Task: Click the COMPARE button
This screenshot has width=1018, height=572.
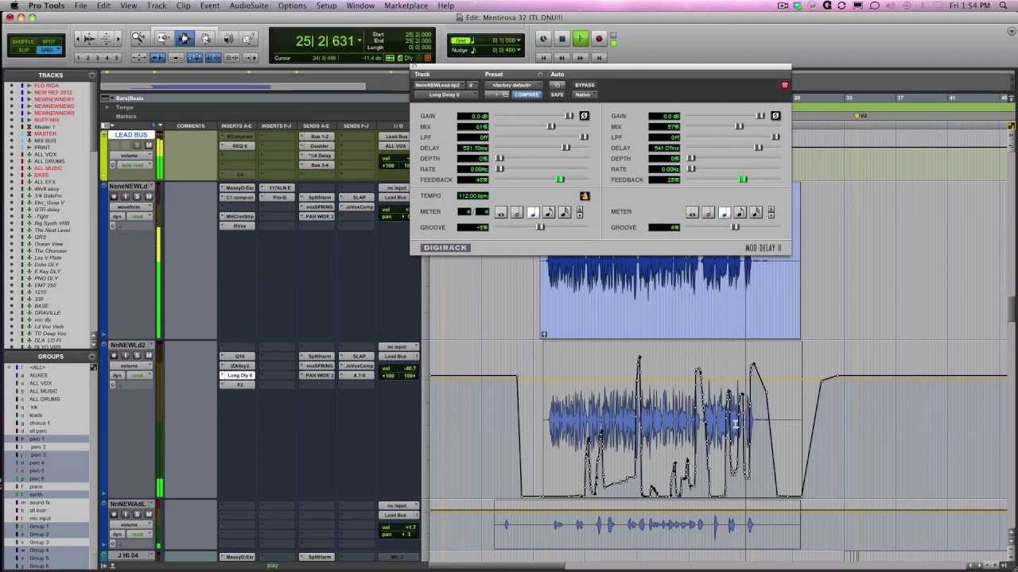Action: click(526, 95)
